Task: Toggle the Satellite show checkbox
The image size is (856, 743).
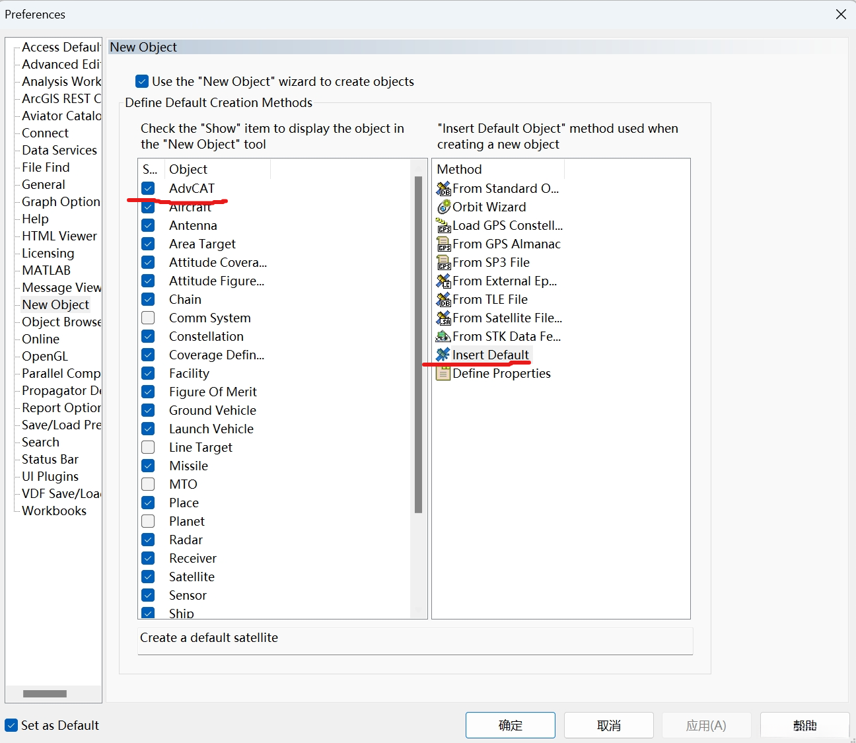Action: (x=148, y=577)
